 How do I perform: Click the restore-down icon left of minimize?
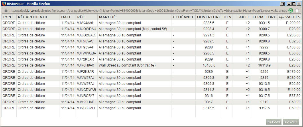283,4
